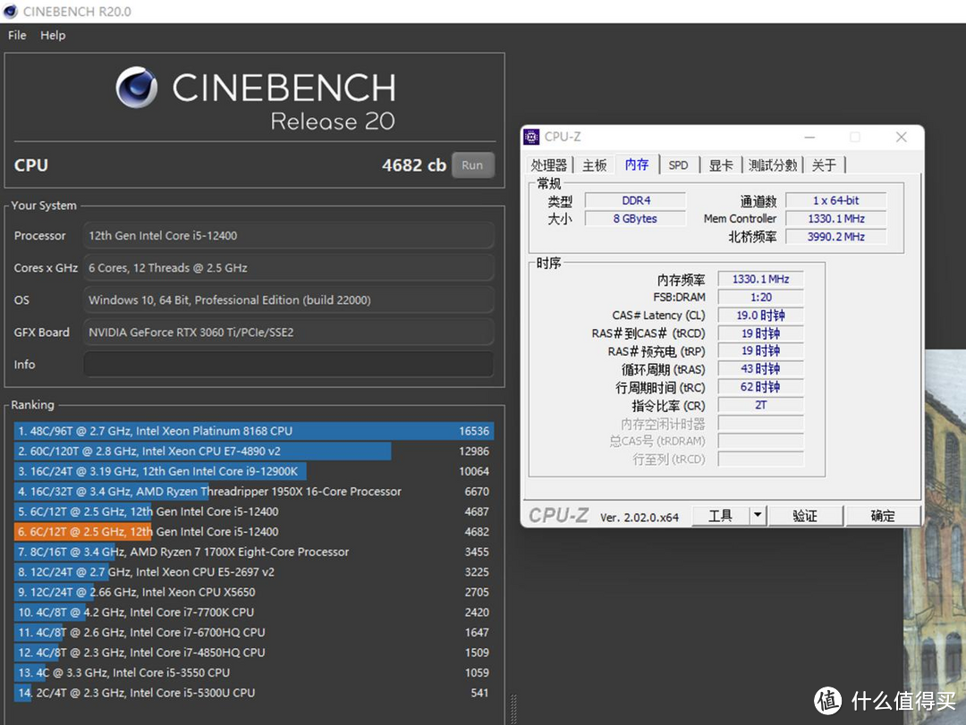Select ranking row Xeon E5-2697 v2
The width and height of the screenshot is (966, 725).
(254, 571)
